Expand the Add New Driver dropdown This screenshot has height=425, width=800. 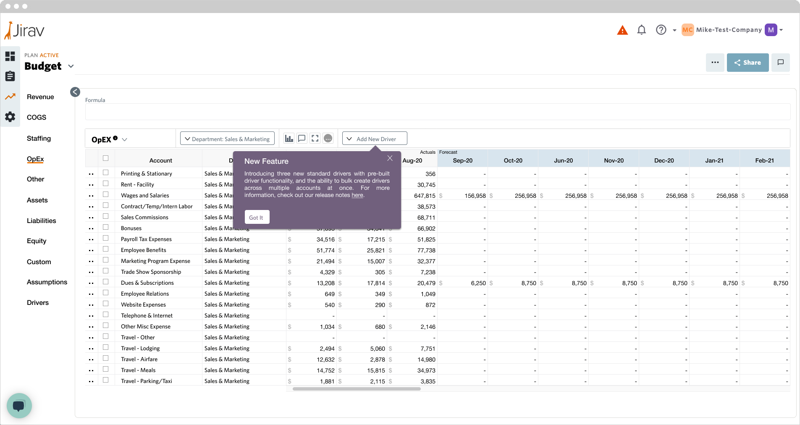point(375,139)
